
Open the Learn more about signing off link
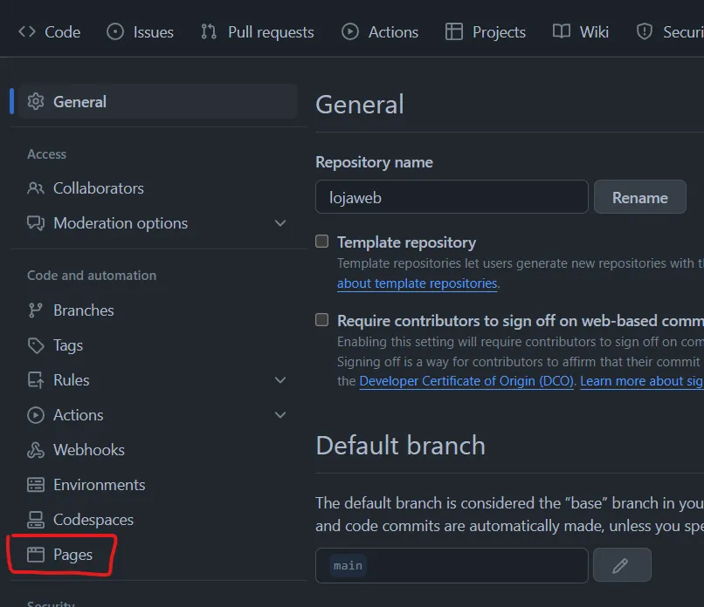coord(642,381)
